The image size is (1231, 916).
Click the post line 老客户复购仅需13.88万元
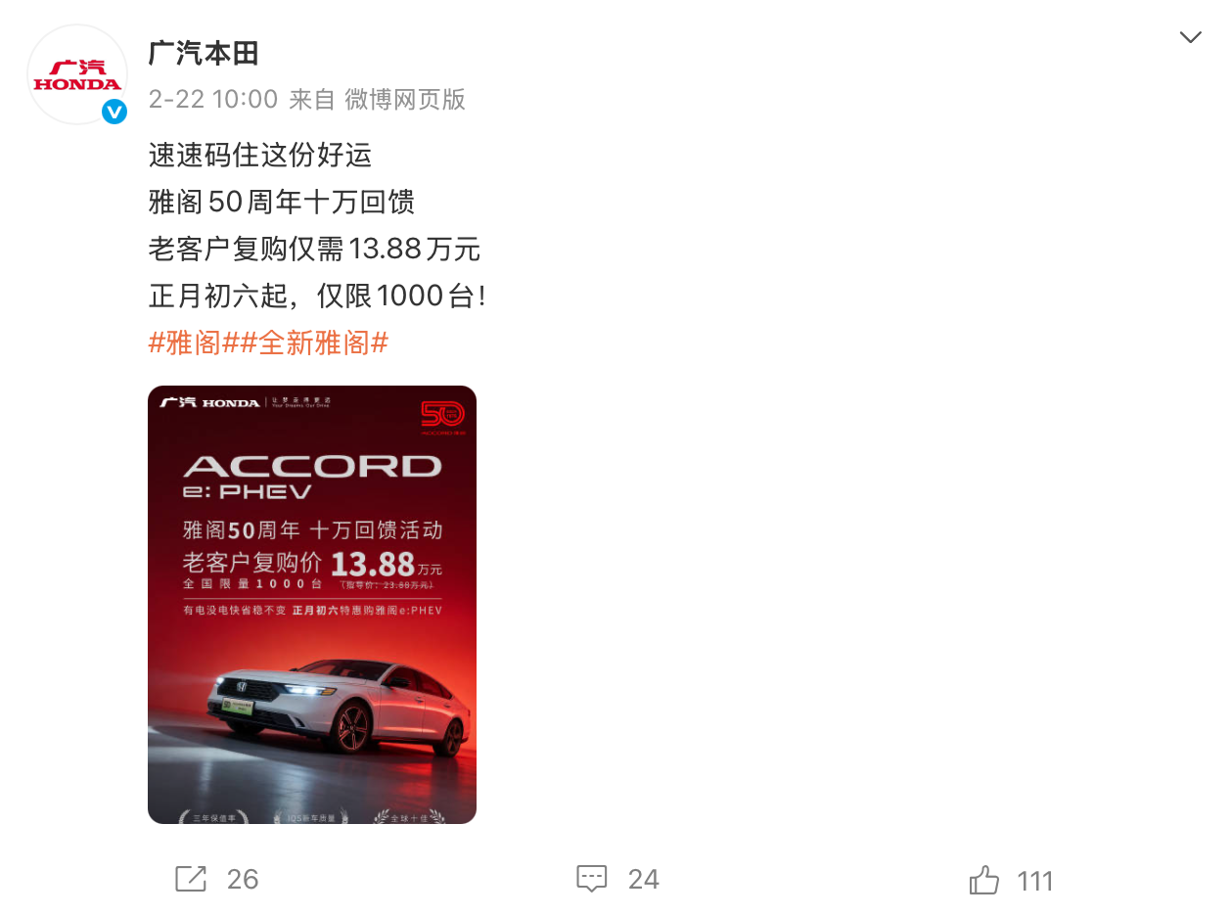pos(314,249)
